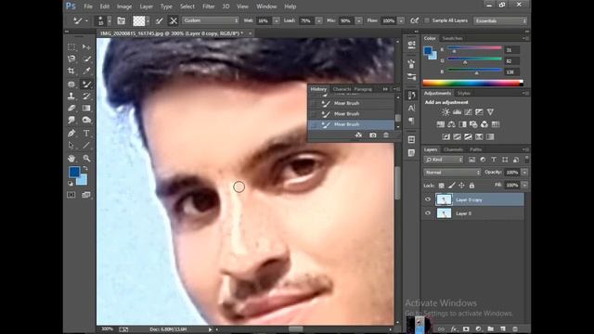
Task: Pick a color from the spectrum ramp
Action: point(472,83)
